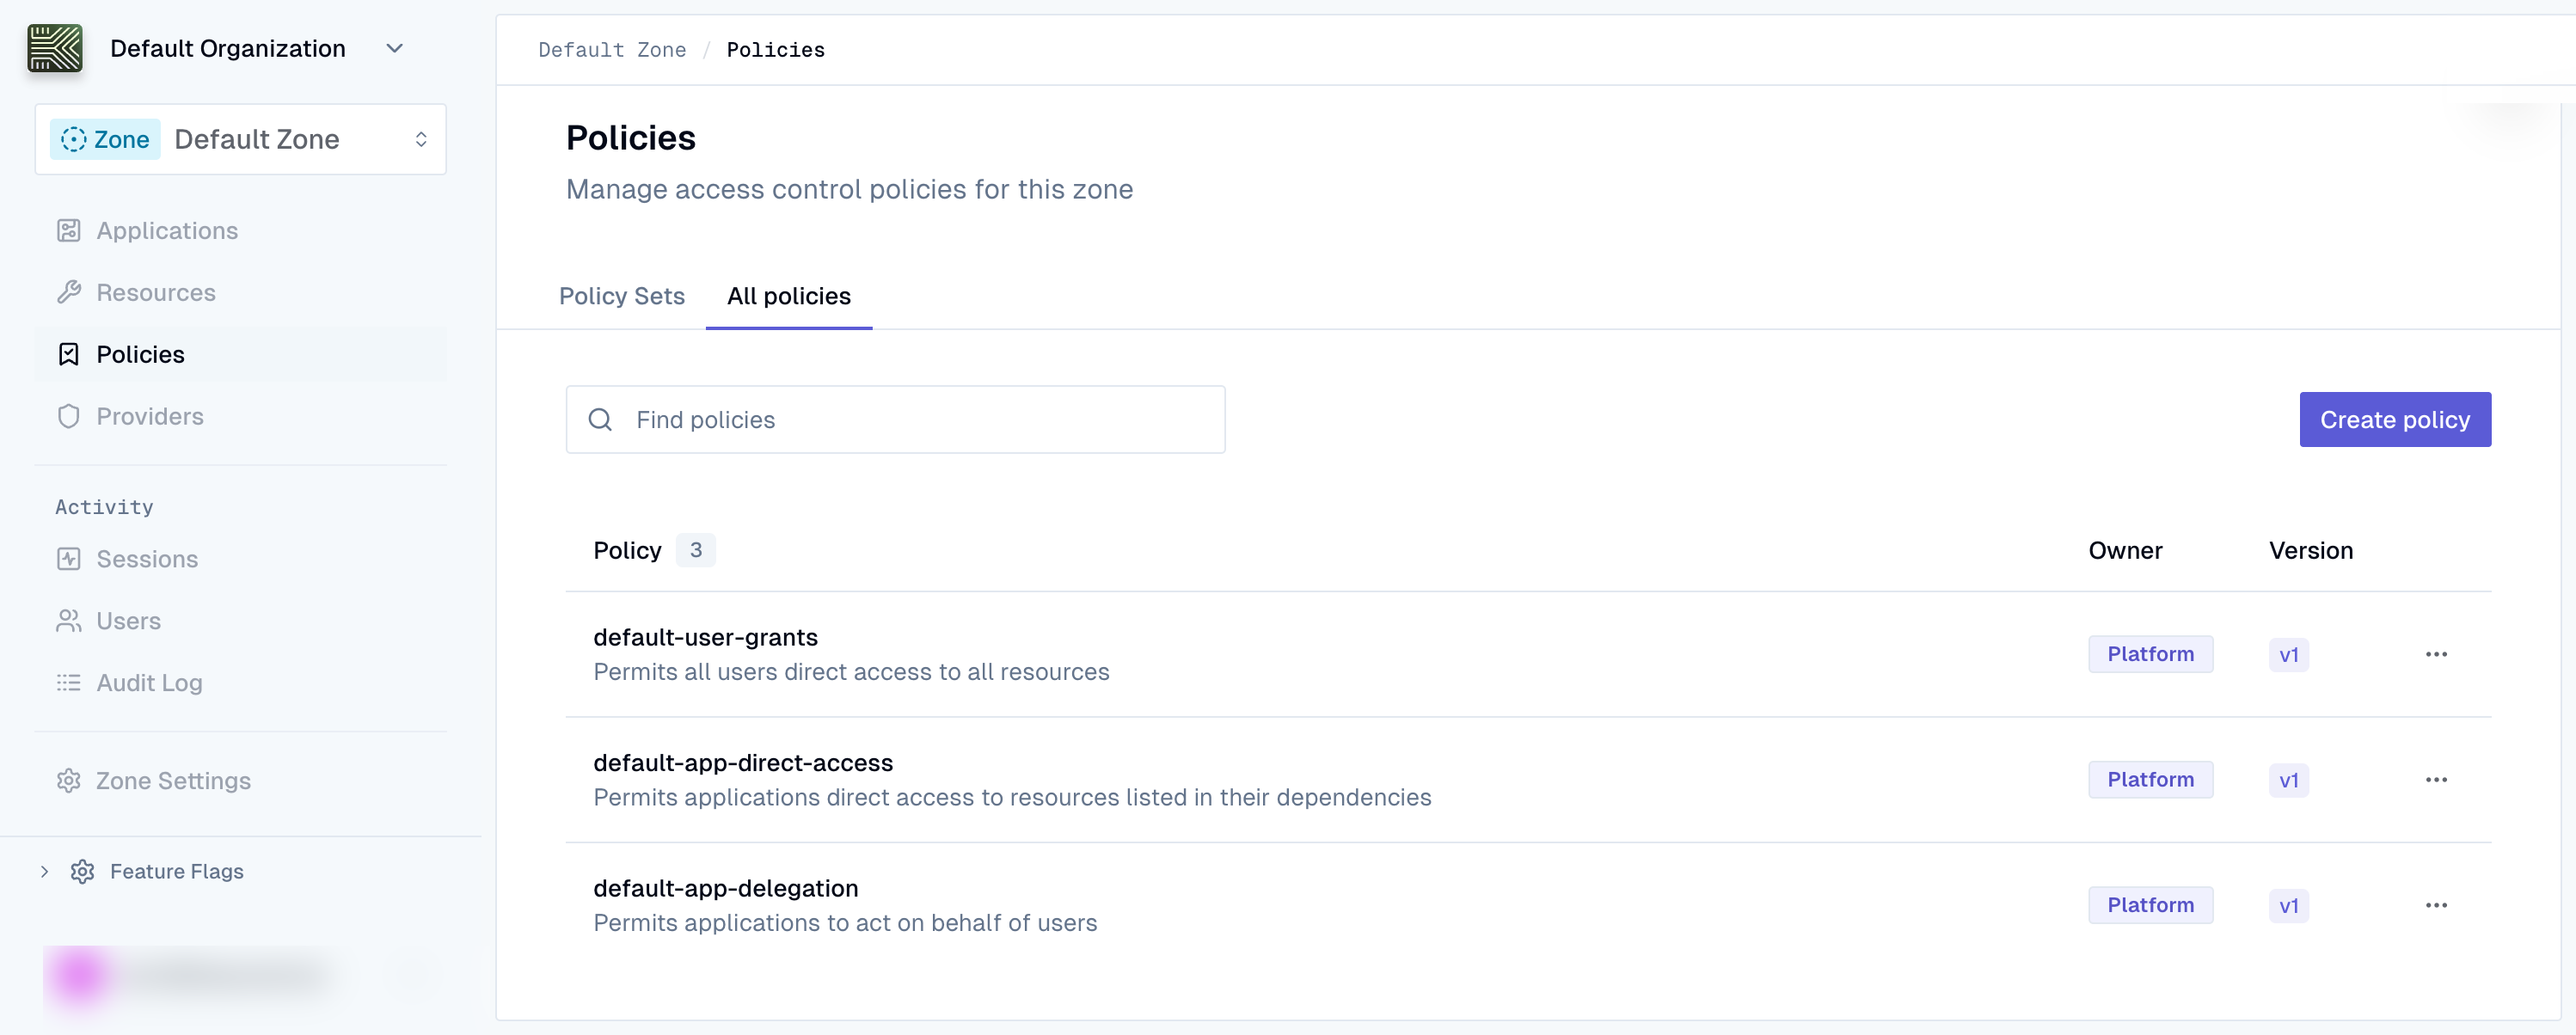Select the Sessions activity icon
The image size is (2576, 1035).
click(x=68, y=559)
